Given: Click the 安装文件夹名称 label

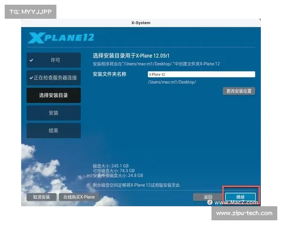Looking at the screenshot, I should (110, 74).
